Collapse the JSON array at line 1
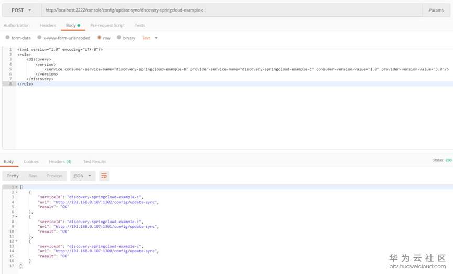453x274 pixels. (16, 187)
